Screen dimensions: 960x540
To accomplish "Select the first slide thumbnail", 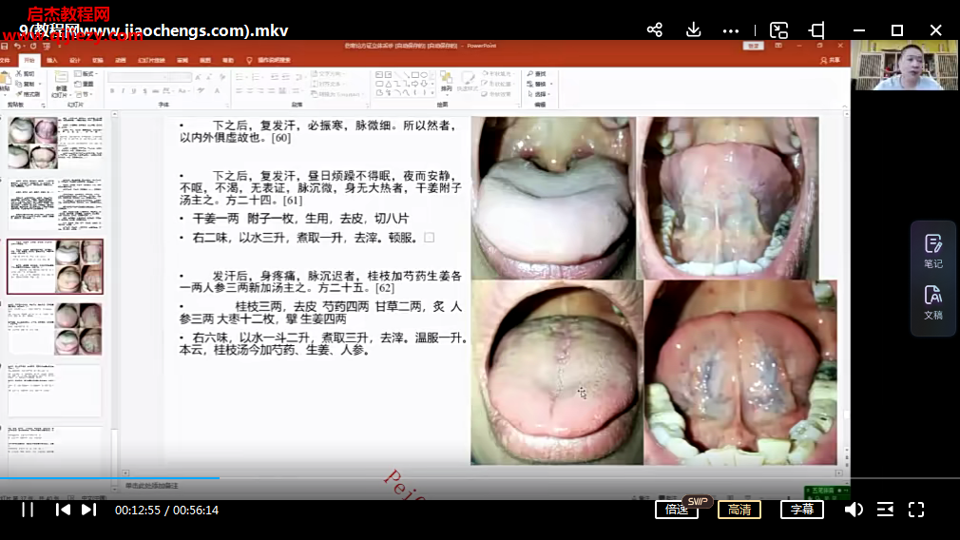I will coord(55,143).
